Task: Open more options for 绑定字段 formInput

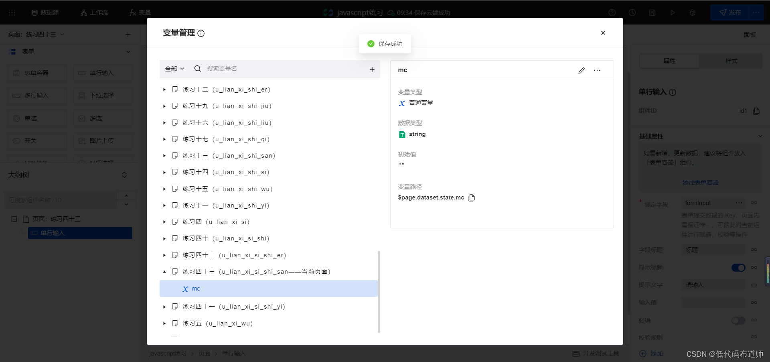Action: pos(739,203)
